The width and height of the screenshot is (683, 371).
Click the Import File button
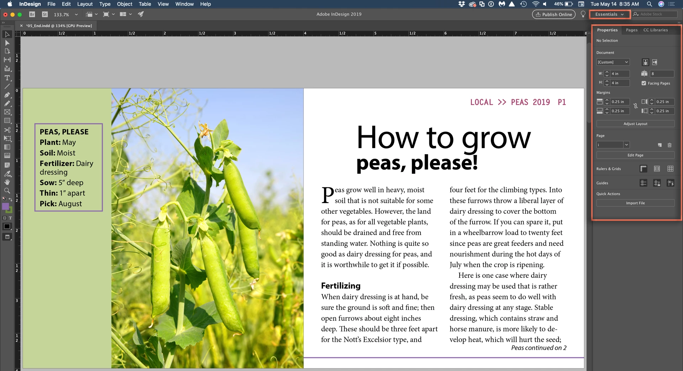[635, 203]
